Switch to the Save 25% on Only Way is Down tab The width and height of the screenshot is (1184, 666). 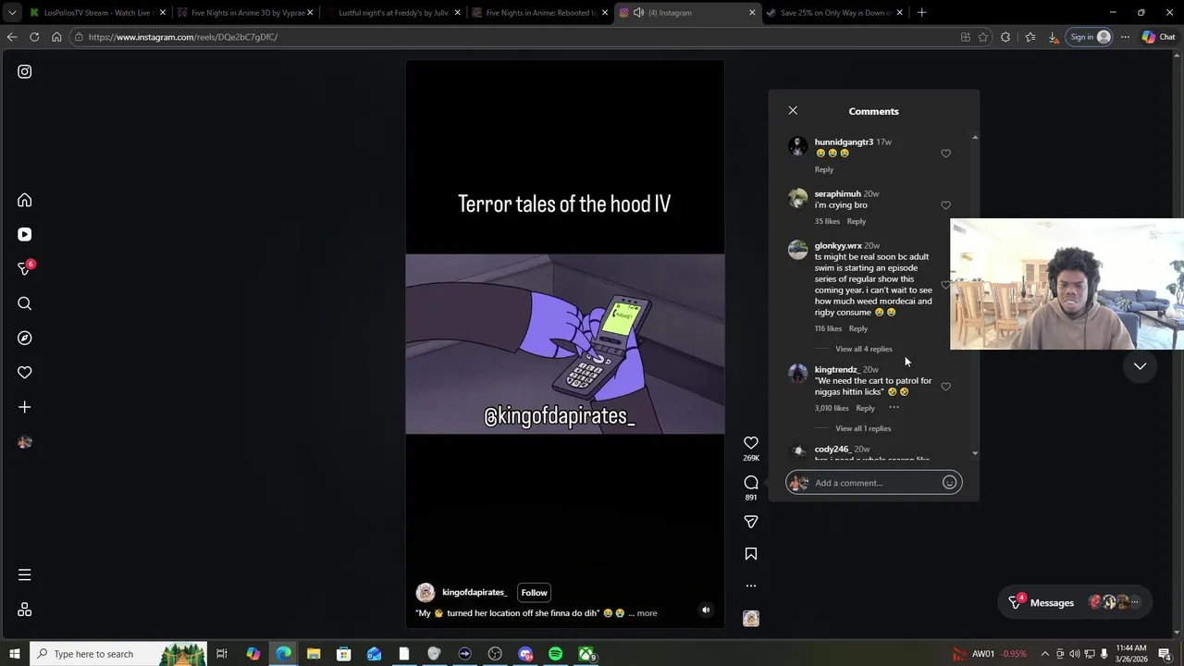(x=835, y=13)
